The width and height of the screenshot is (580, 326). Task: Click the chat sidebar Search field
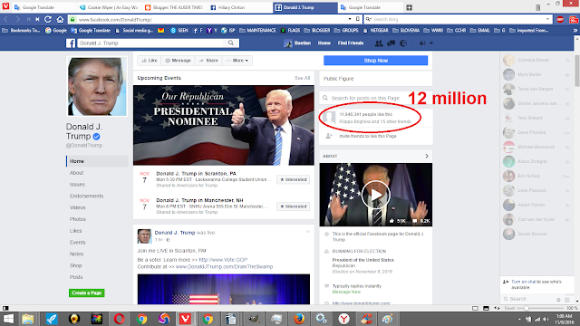click(x=528, y=299)
